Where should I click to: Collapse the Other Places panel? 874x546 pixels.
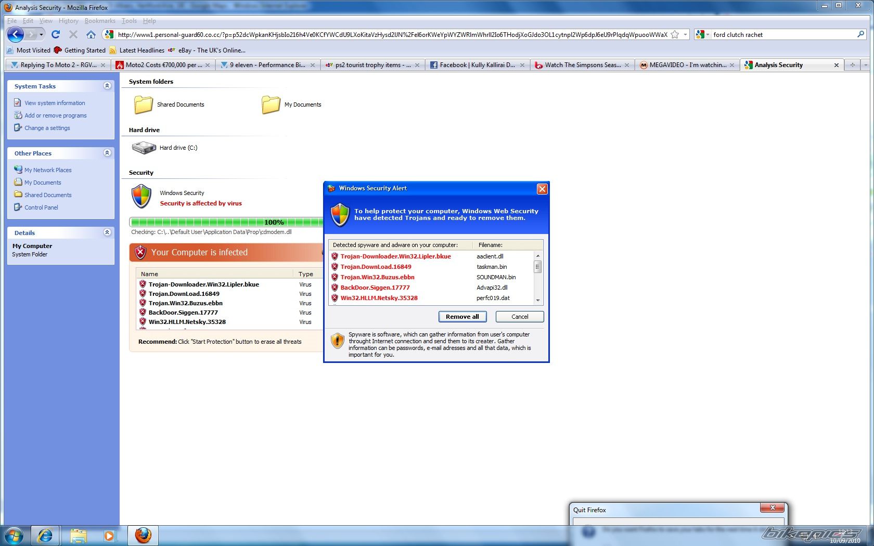coord(107,153)
